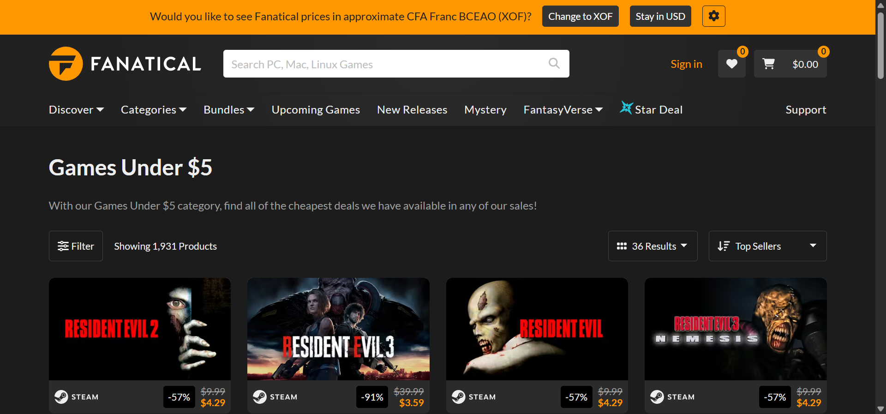
Task: Focus the Search PC, Mac, Linux Games field
Action: (396, 64)
